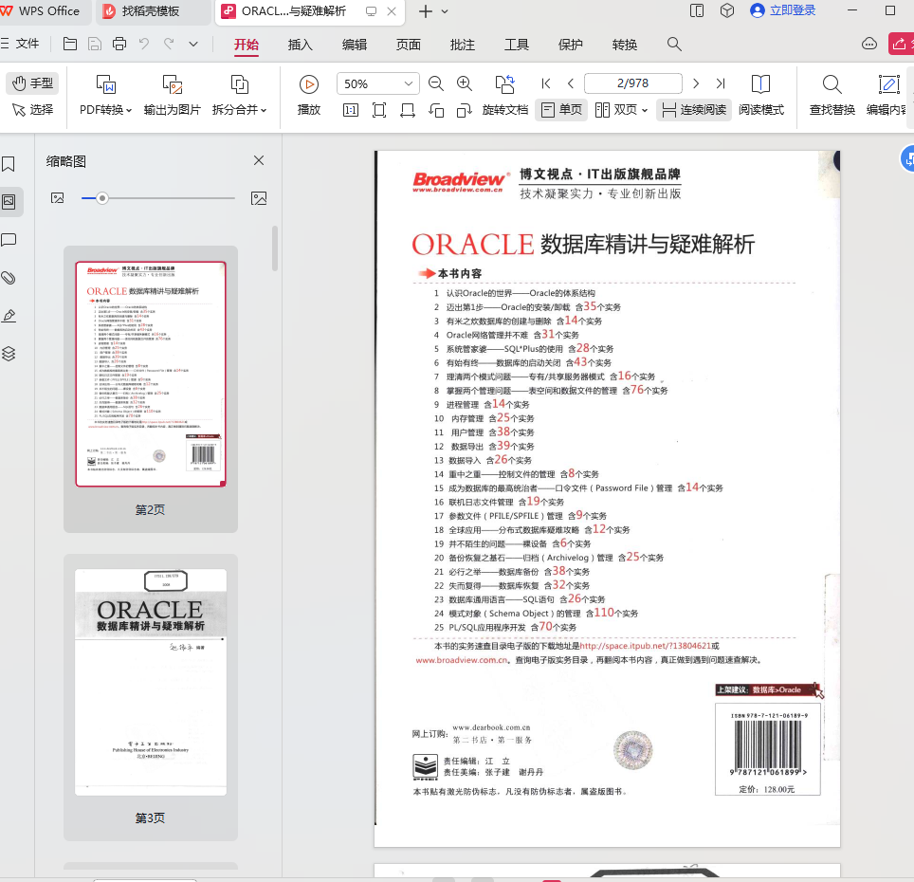This screenshot has width=914, height=882.
Task: Click the thumbnail panel scrollbar
Action: (275, 248)
